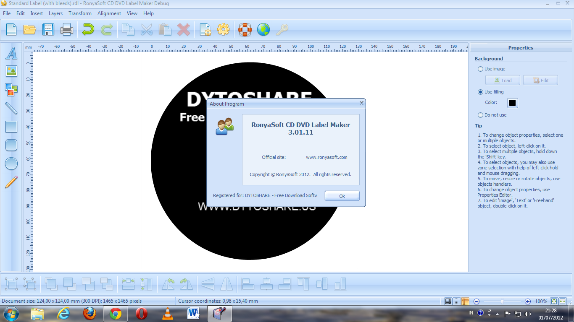
Task: Open the website globe icon
Action: [263, 29]
